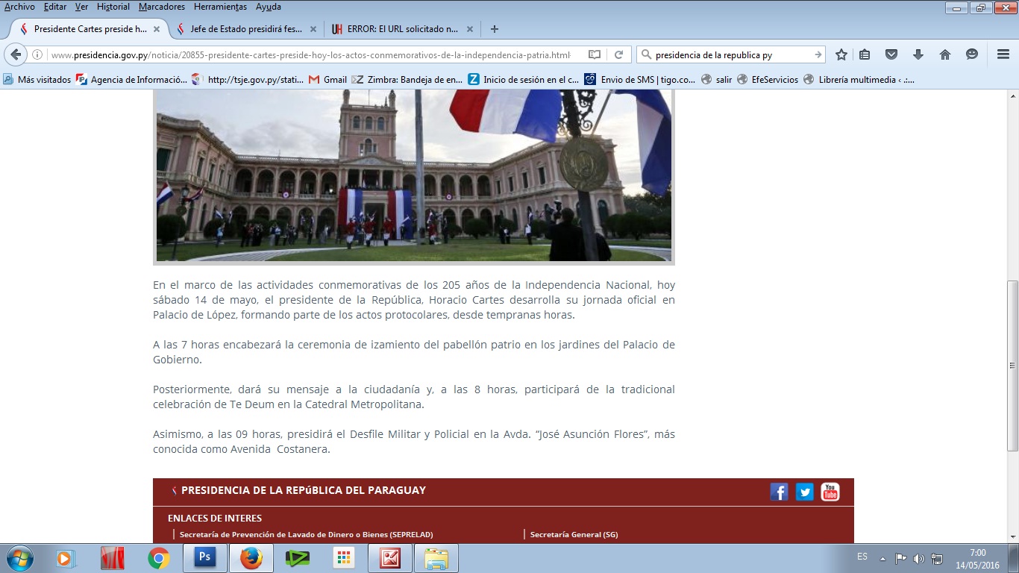Open a new tab with plus button

point(494,29)
